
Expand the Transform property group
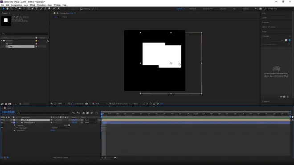click(15, 130)
